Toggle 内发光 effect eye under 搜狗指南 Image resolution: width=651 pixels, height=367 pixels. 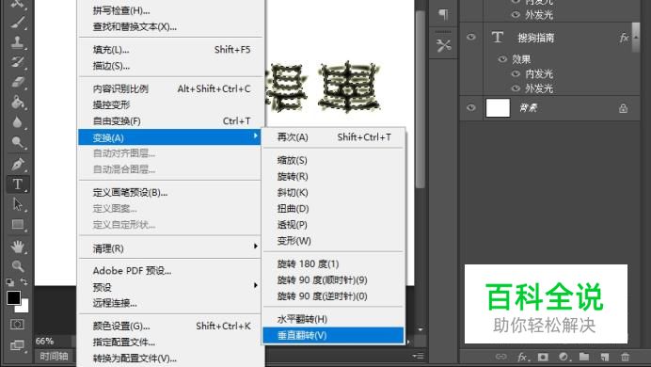click(x=516, y=73)
